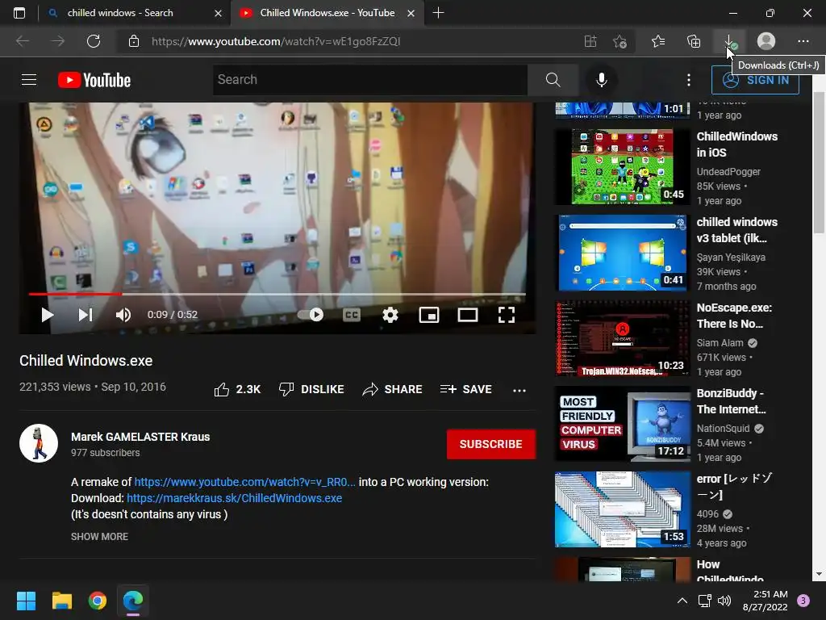Viewport: 826px width, 620px height.
Task: Open the notification center badge
Action: (803, 601)
